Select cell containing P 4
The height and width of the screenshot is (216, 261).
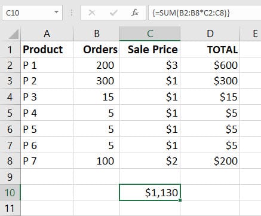point(47,113)
